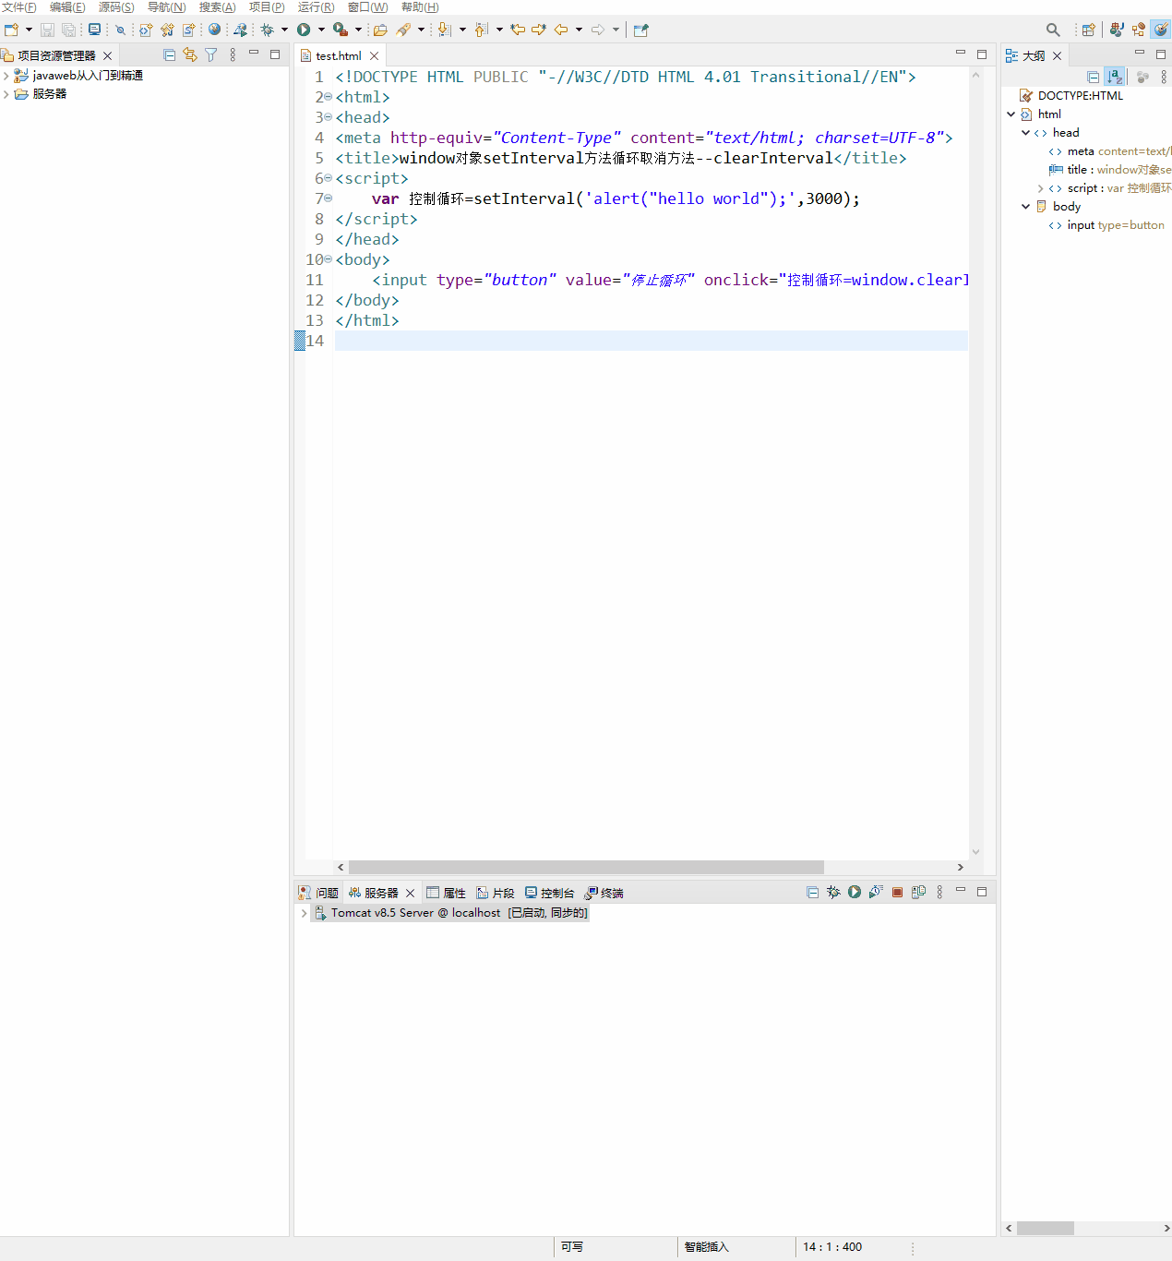Switch to the 控制台 console tab

click(550, 893)
